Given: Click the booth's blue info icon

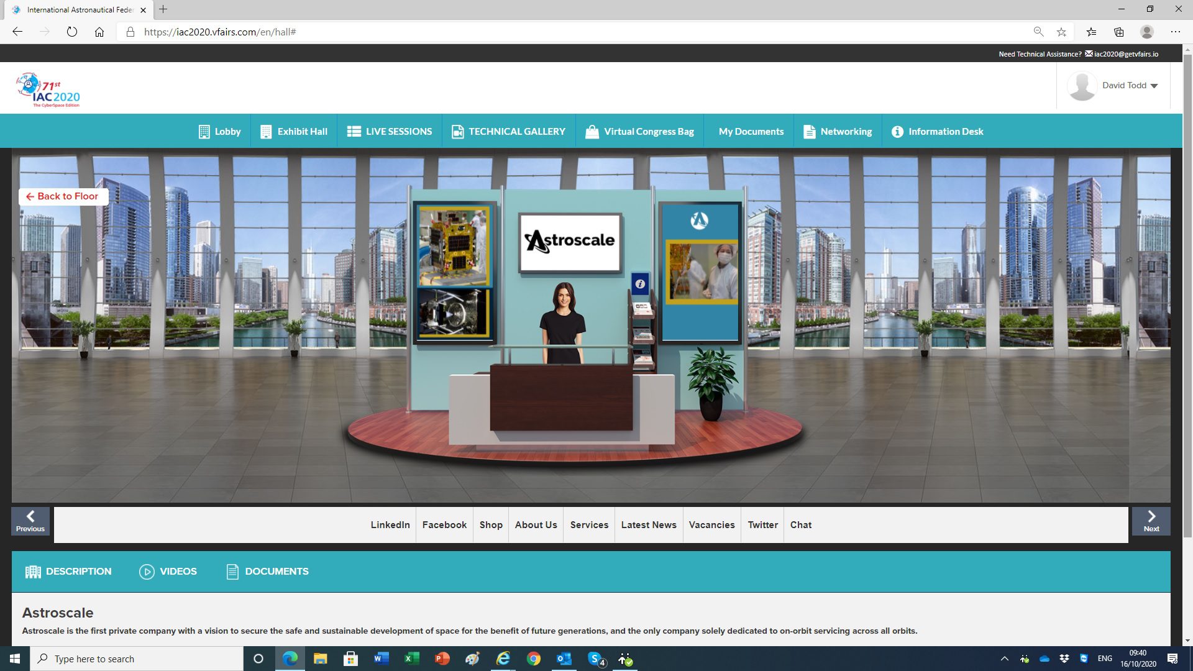Looking at the screenshot, I should tap(640, 284).
